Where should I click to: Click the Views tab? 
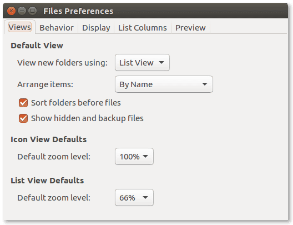(19, 27)
